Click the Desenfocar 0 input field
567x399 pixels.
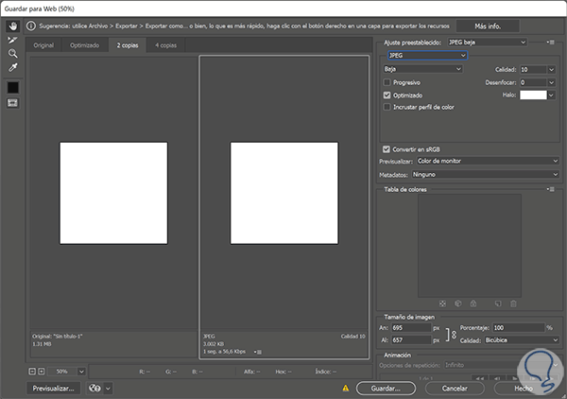click(x=533, y=82)
